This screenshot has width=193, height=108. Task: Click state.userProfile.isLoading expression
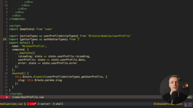pyautogui.click(x=68, y=56)
